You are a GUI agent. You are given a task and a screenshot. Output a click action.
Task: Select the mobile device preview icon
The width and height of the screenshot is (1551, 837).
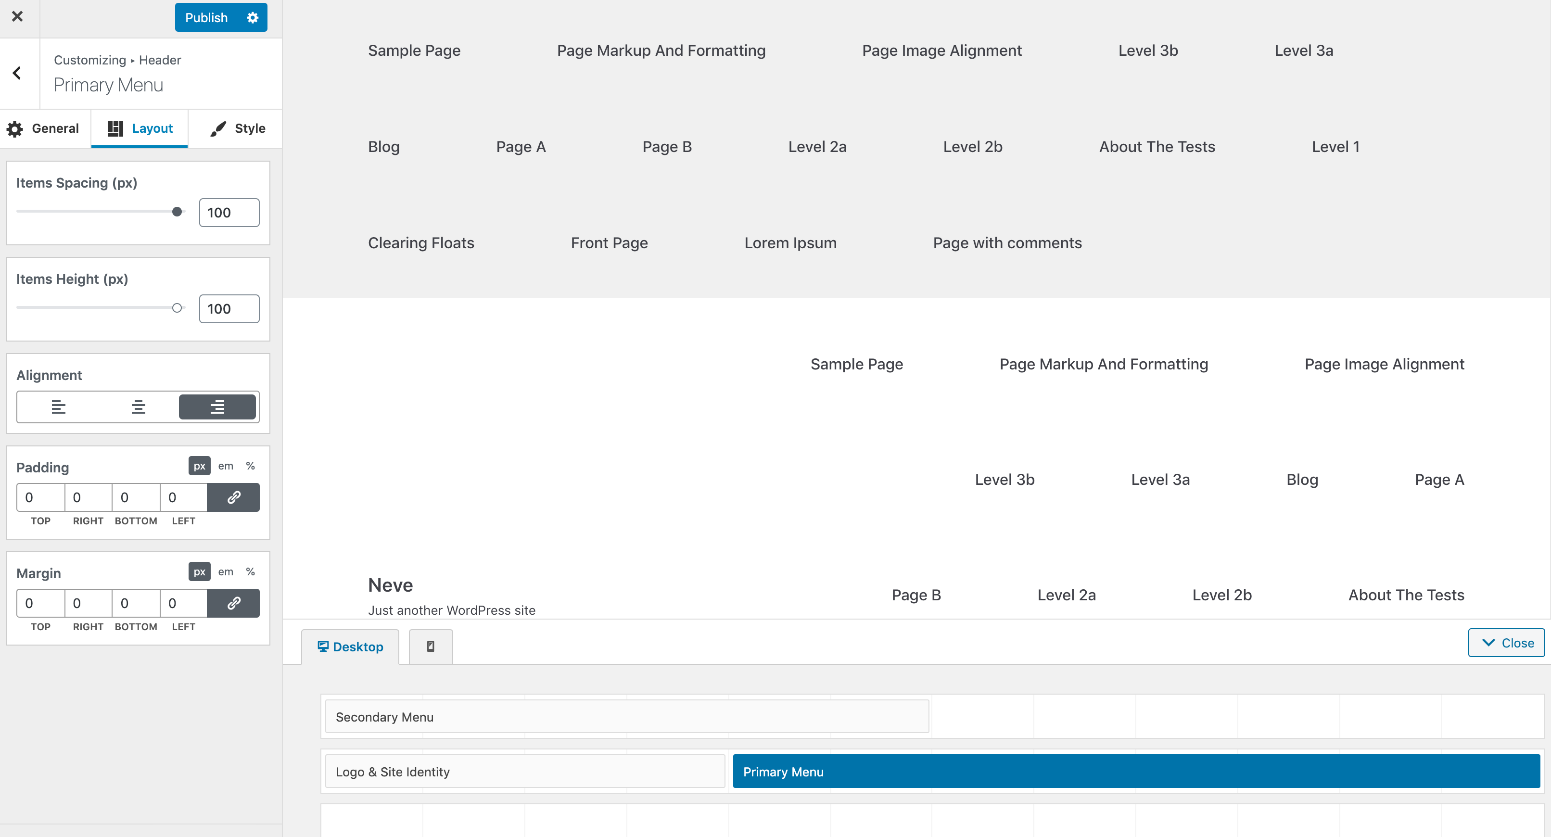[430, 646]
